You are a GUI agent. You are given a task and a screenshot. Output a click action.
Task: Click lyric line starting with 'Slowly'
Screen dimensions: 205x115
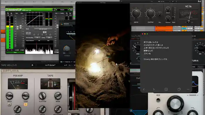155,59
